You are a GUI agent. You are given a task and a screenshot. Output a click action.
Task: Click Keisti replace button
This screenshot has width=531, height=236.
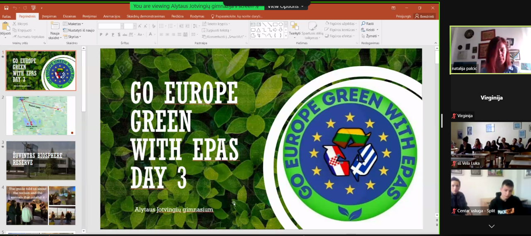tap(370, 30)
